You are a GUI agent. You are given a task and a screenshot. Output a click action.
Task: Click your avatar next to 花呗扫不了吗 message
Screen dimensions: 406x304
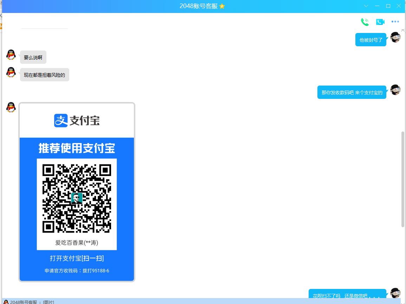[395, 293]
